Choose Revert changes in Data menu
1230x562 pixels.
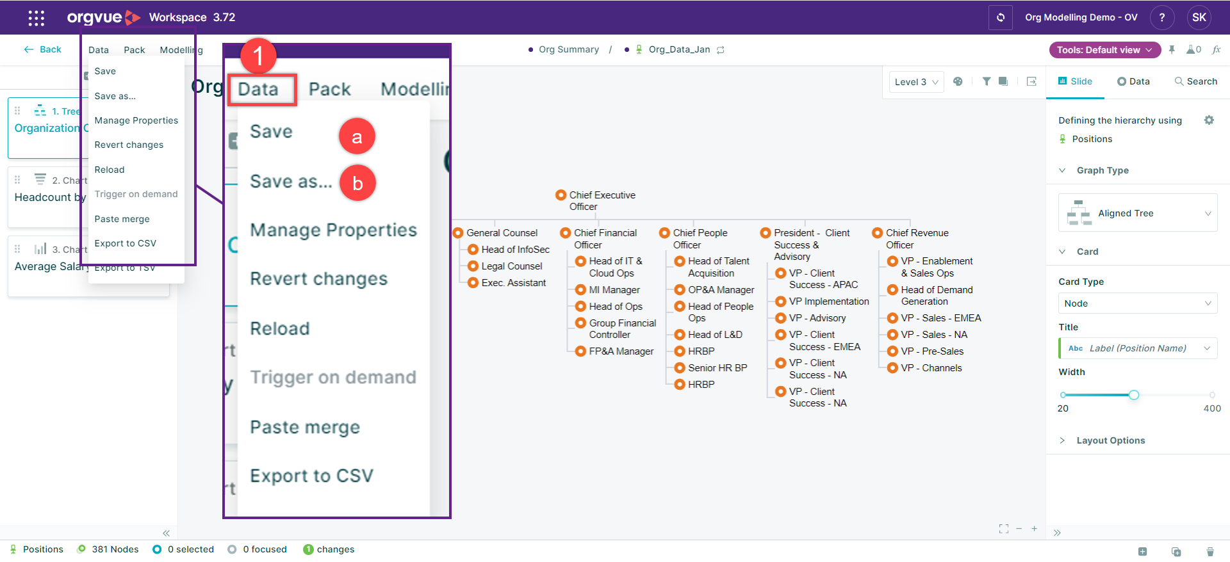click(x=129, y=145)
